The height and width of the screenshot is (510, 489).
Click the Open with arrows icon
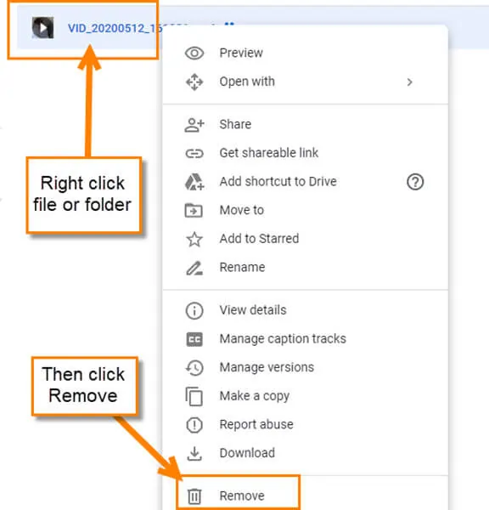[194, 82]
